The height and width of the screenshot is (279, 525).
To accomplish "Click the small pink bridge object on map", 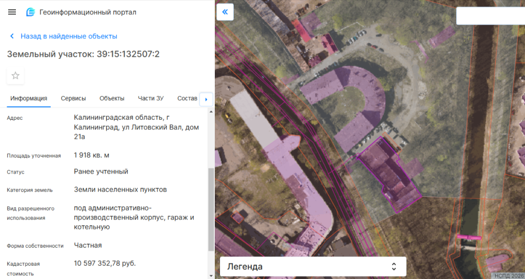I will (x=469, y=237).
